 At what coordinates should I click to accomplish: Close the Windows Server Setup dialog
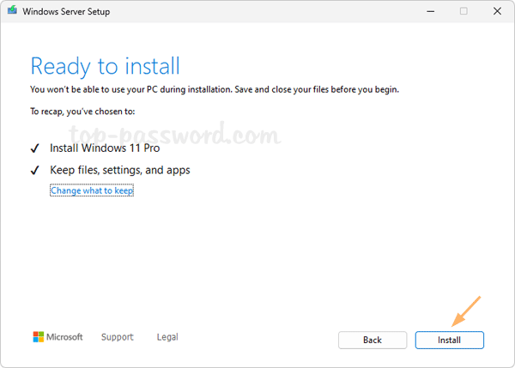[500, 11]
